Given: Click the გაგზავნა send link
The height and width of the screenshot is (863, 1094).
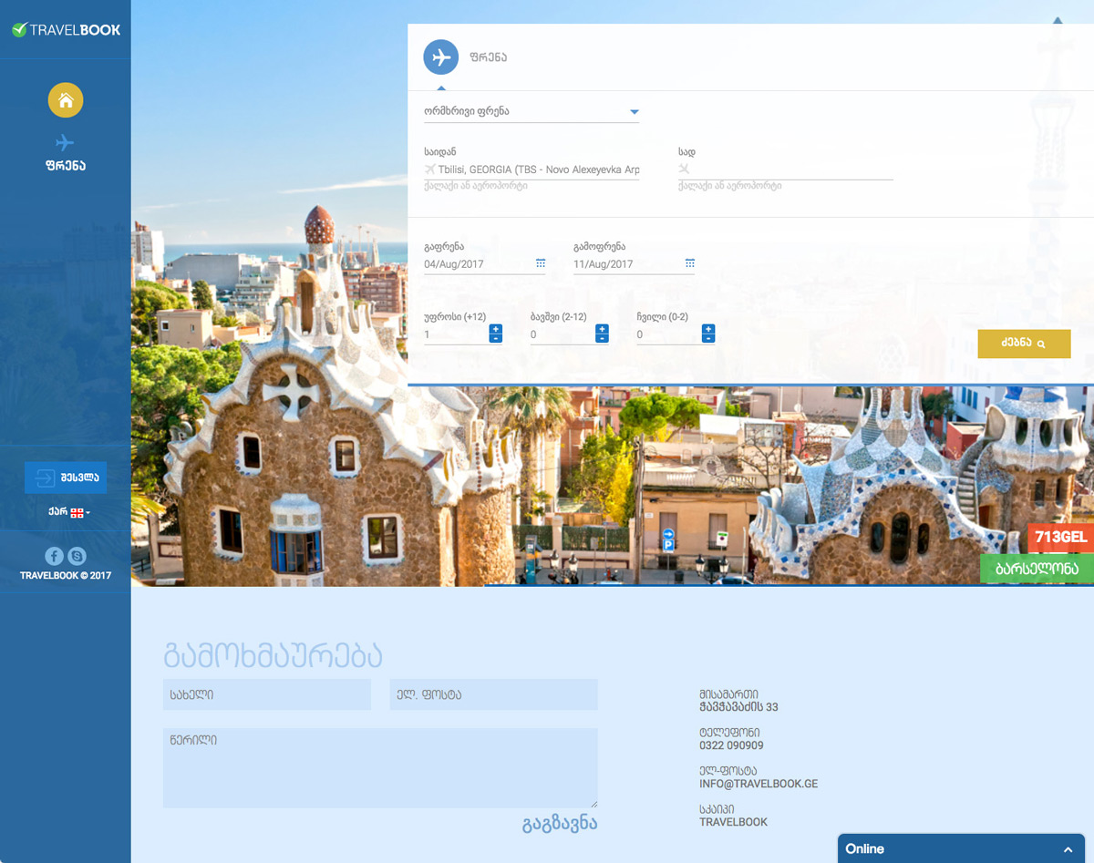Looking at the screenshot, I should [559, 825].
